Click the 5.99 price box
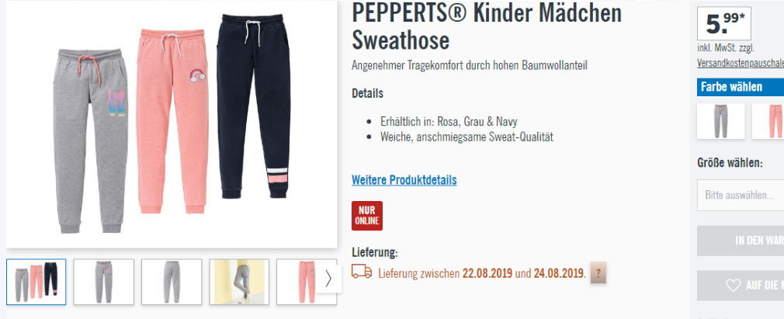This screenshot has width=784, height=319. pos(724,23)
